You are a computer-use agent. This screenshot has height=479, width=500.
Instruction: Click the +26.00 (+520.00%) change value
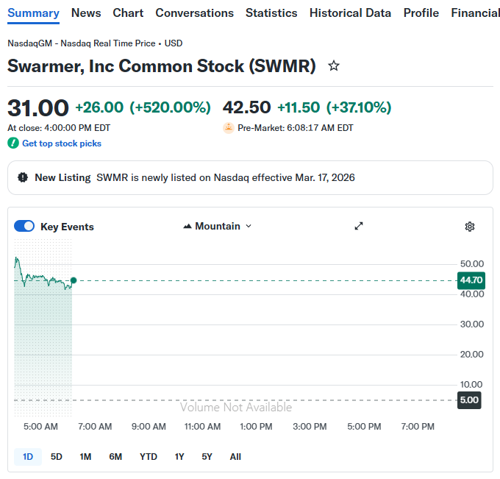click(143, 107)
